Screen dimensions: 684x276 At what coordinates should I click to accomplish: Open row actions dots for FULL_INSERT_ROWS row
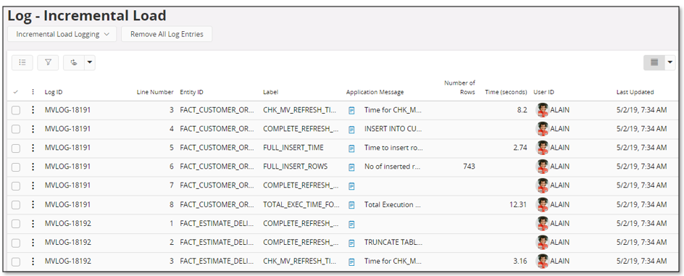tap(33, 167)
